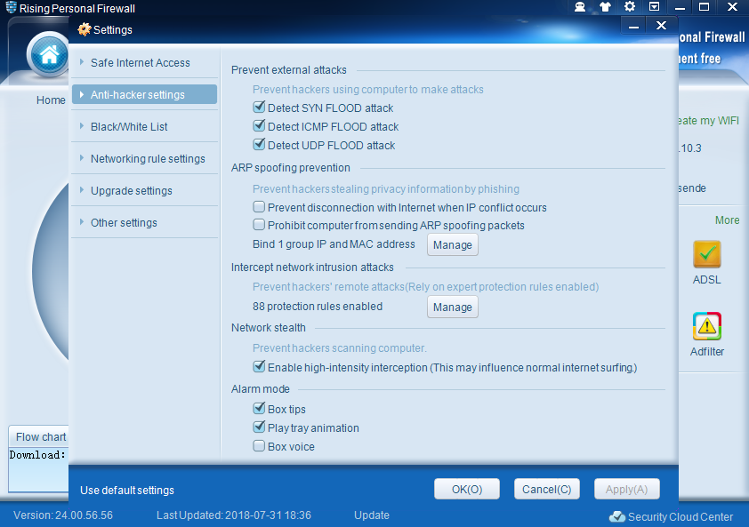Click the '88 protection rules enabled' text
The height and width of the screenshot is (527, 749).
pyautogui.click(x=318, y=306)
